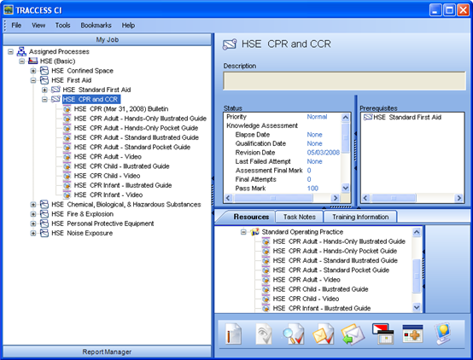Click inside the Description text field
473x360 pixels.
(344, 81)
